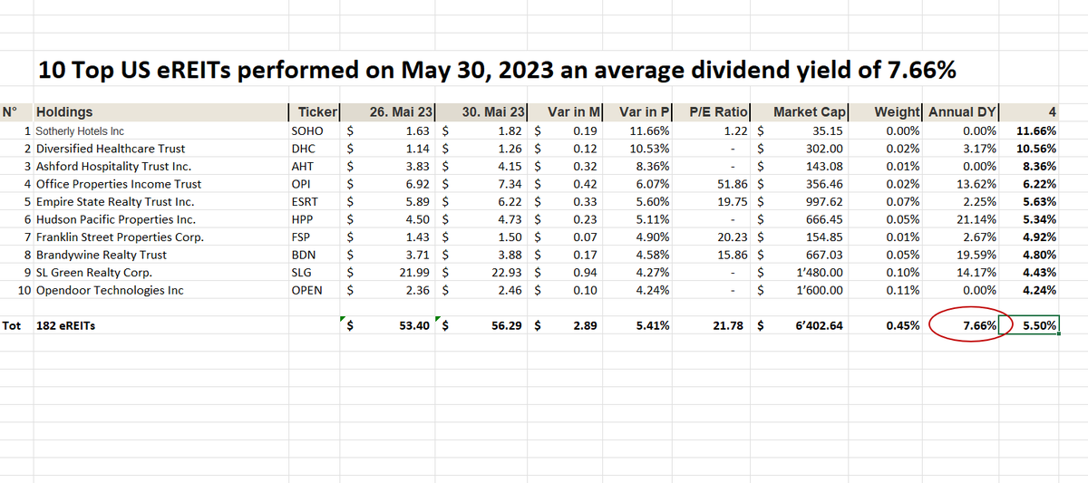Viewport: 1088px width, 483px height.
Task: Click the 'DHC' ticker cell
Action: click(313, 149)
